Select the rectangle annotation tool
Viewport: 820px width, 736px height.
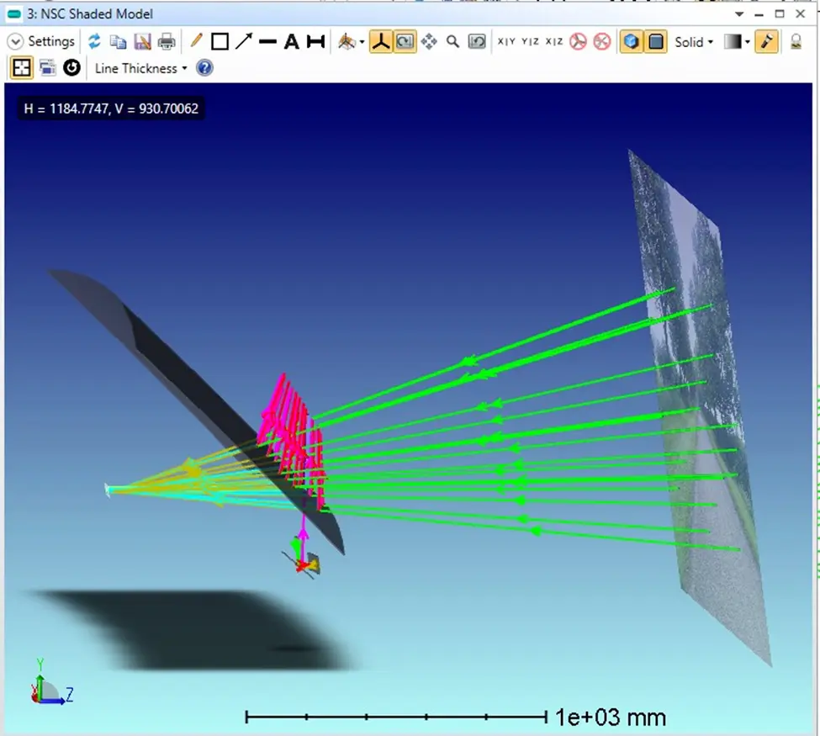[220, 41]
